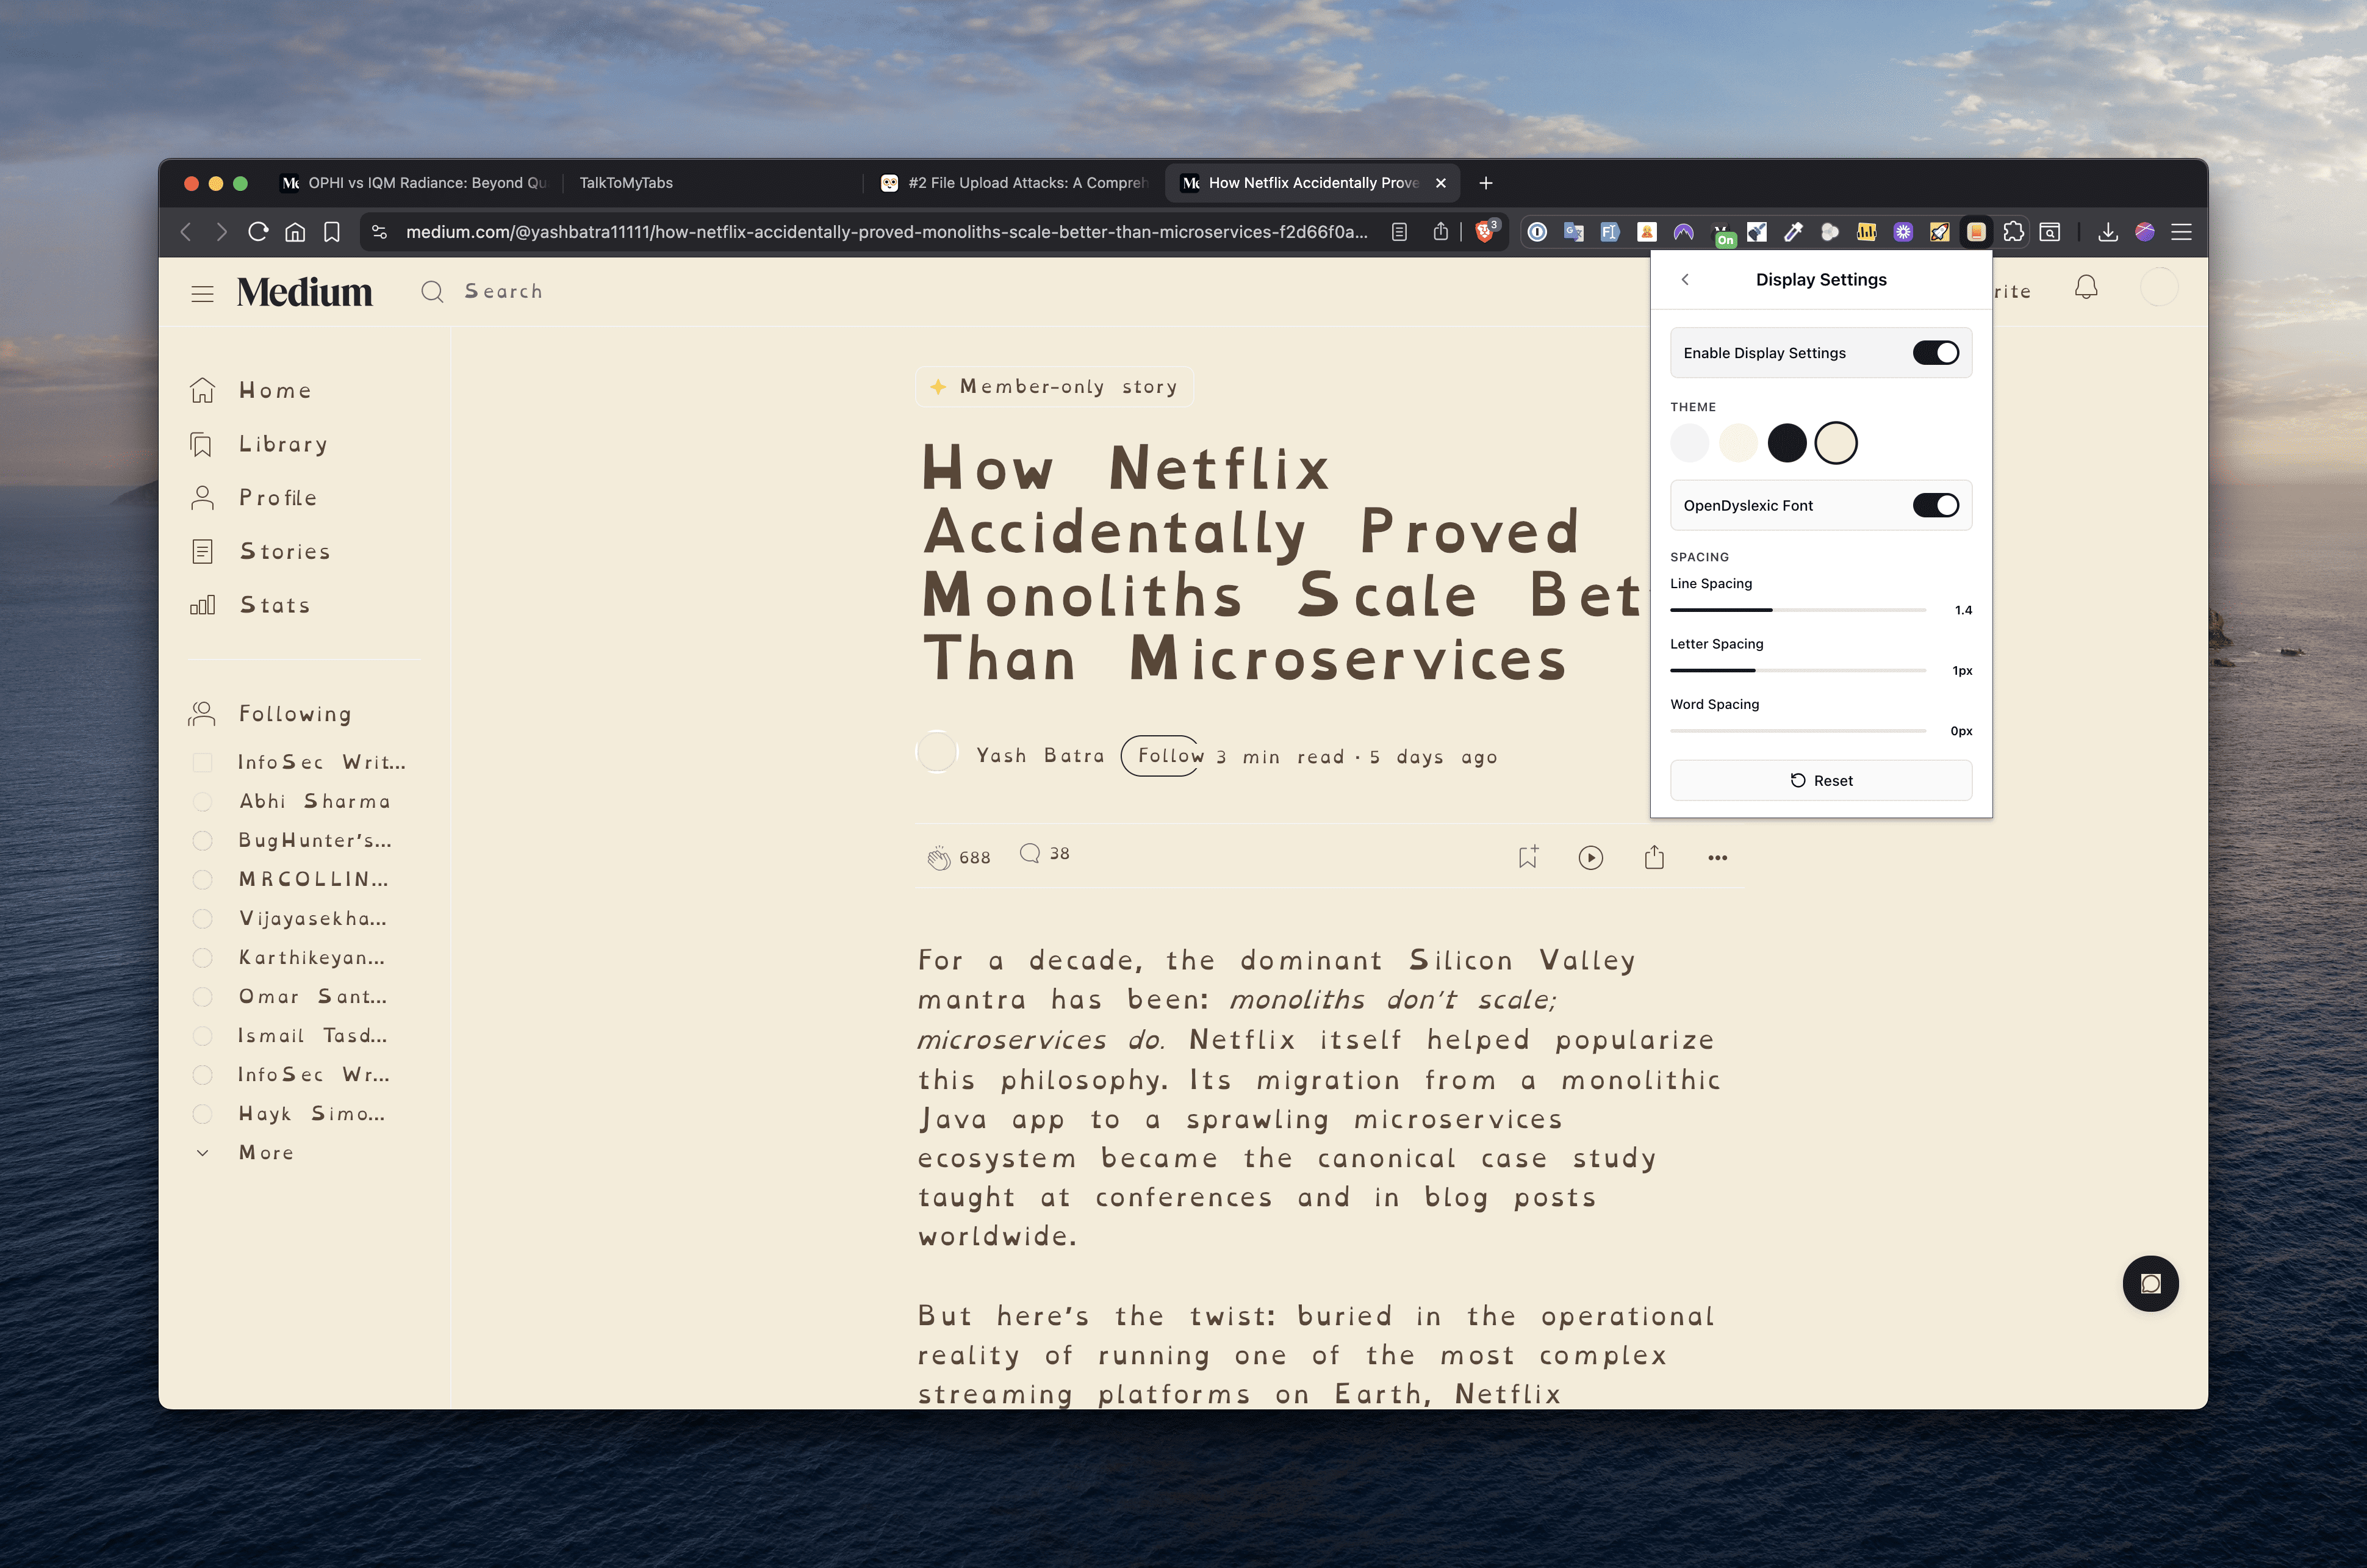The image size is (2367, 1568).
Task: Open the article comments via speech bubble icon
Action: (1030, 853)
